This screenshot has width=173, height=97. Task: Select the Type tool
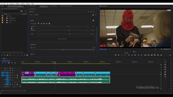tap(165, 77)
